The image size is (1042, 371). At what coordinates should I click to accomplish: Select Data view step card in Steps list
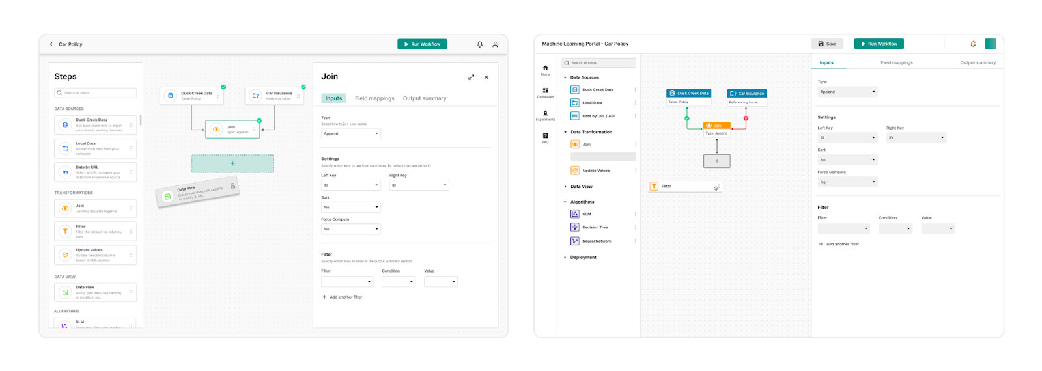pos(96,292)
